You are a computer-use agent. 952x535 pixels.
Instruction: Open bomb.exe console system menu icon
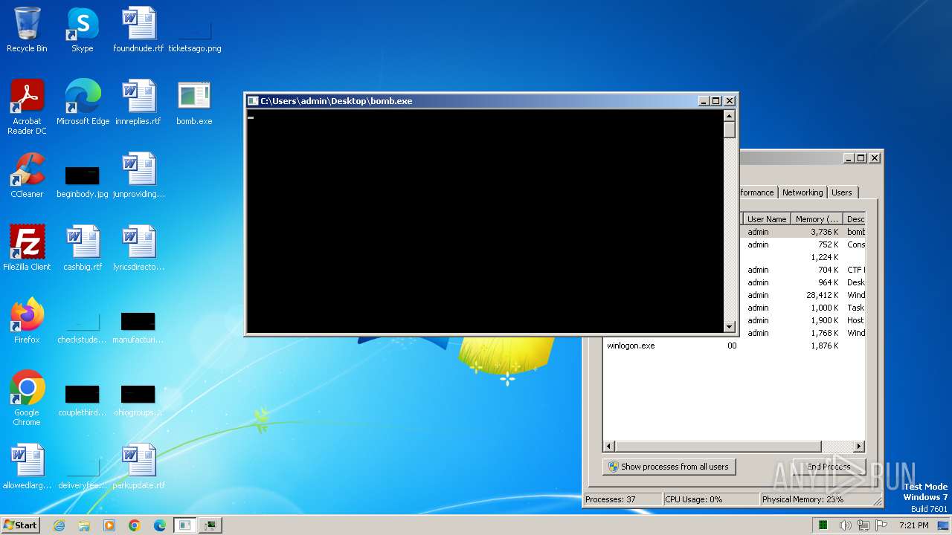[253, 101]
